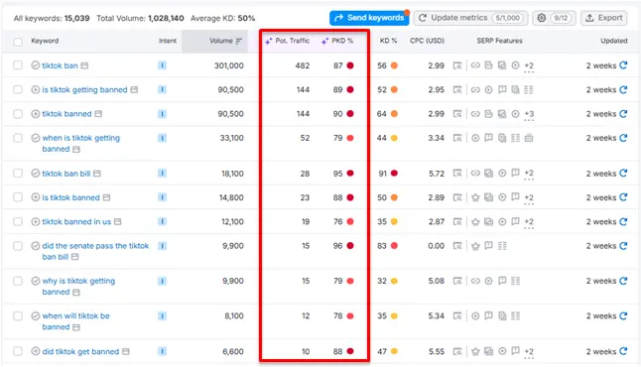Sort by the CPC (USD) column header

[427, 41]
